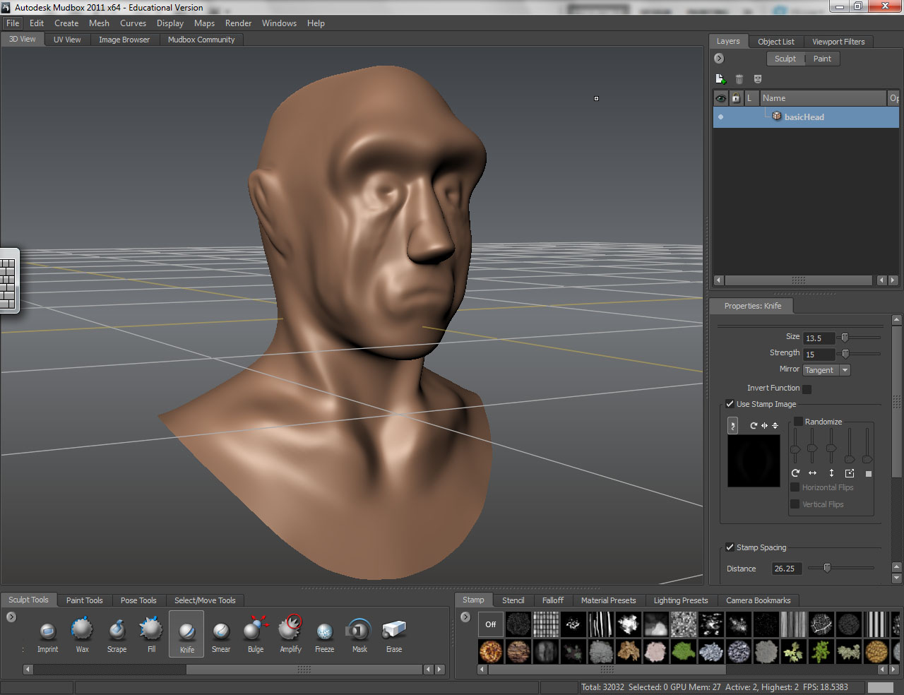Create a new sculpt layer
Image resolution: width=904 pixels, height=695 pixels.
click(x=721, y=78)
